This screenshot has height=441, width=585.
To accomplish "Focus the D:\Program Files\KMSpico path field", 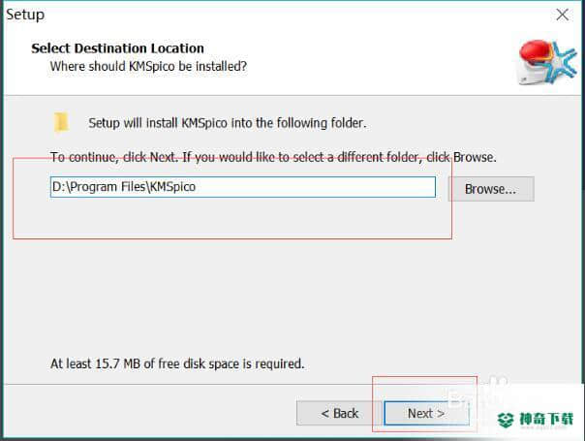I will pos(243,187).
